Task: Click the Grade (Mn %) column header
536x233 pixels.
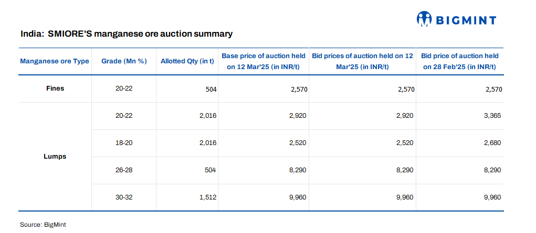Action: click(124, 61)
